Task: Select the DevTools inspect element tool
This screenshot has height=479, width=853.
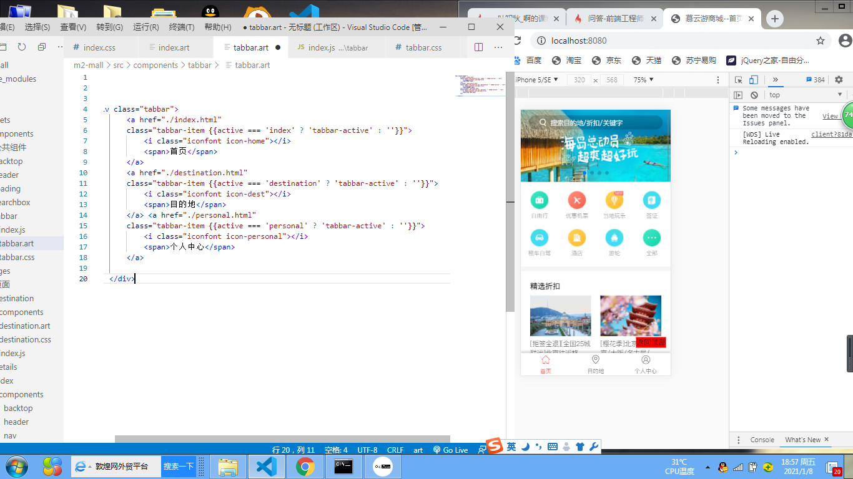Action: click(x=739, y=80)
